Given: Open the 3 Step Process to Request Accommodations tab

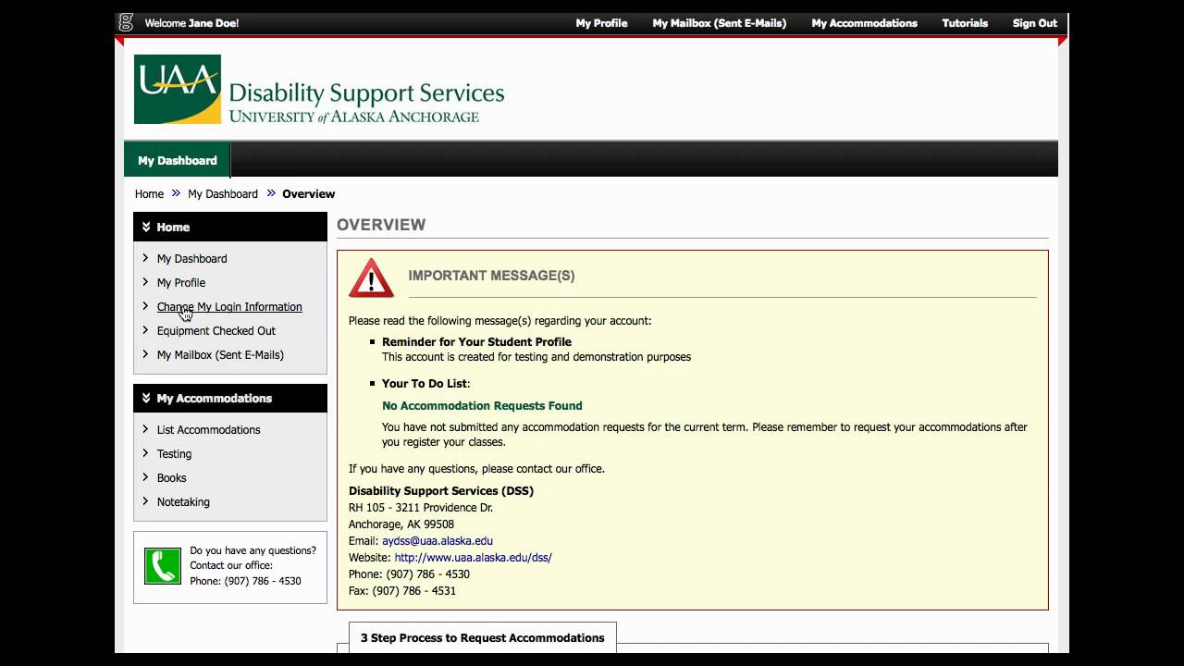Looking at the screenshot, I should coord(482,637).
